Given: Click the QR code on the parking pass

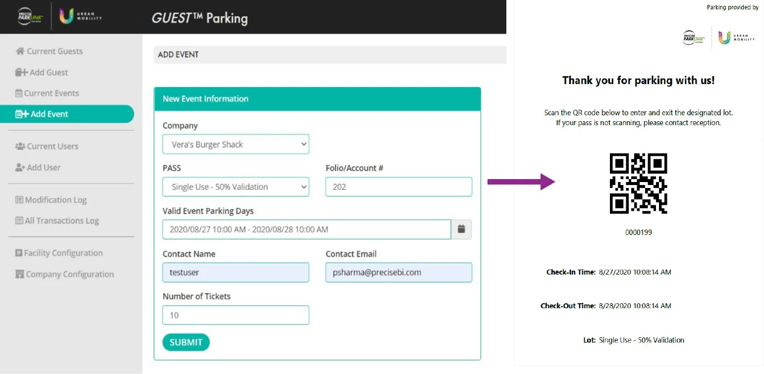Looking at the screenshot, I should [x=638, y=183].
